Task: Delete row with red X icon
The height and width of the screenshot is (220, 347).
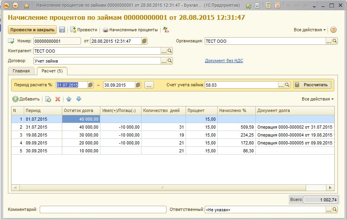Action: pyautogui.click(x=58, y=99)
